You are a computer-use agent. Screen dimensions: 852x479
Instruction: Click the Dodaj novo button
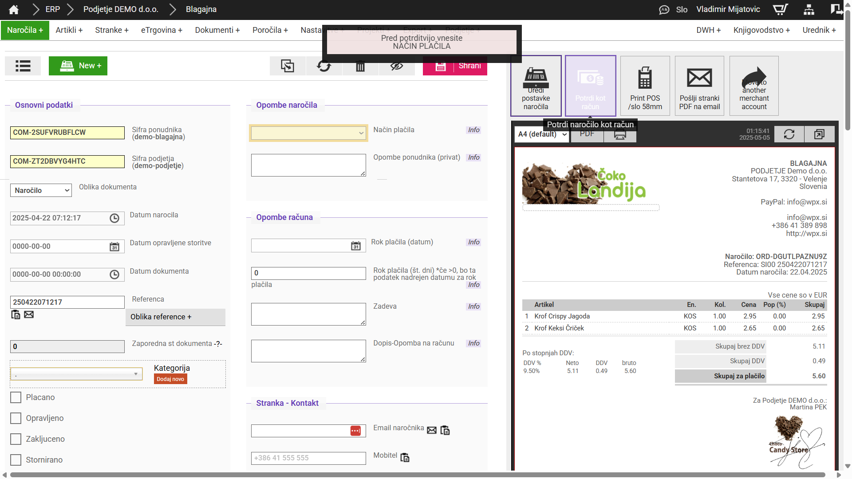[170, 379]
